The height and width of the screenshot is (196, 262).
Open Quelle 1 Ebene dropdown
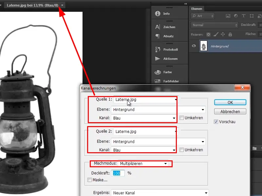click(x=159, y=110)
